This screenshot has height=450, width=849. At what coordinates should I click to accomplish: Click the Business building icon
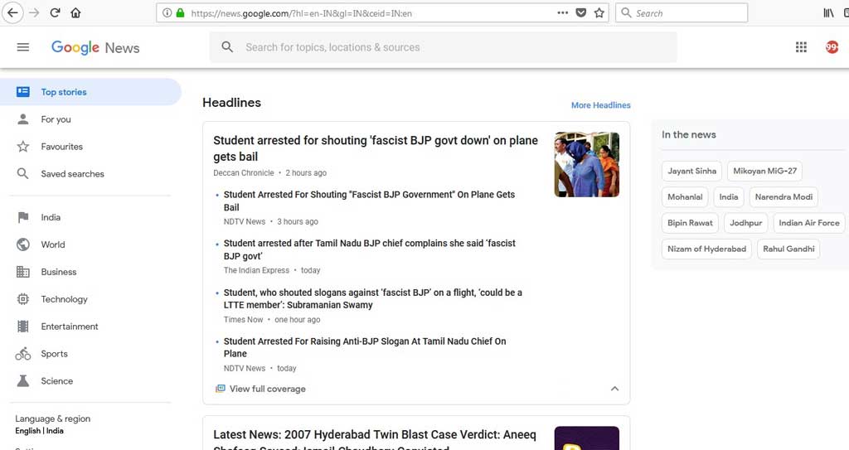(22, 272)
